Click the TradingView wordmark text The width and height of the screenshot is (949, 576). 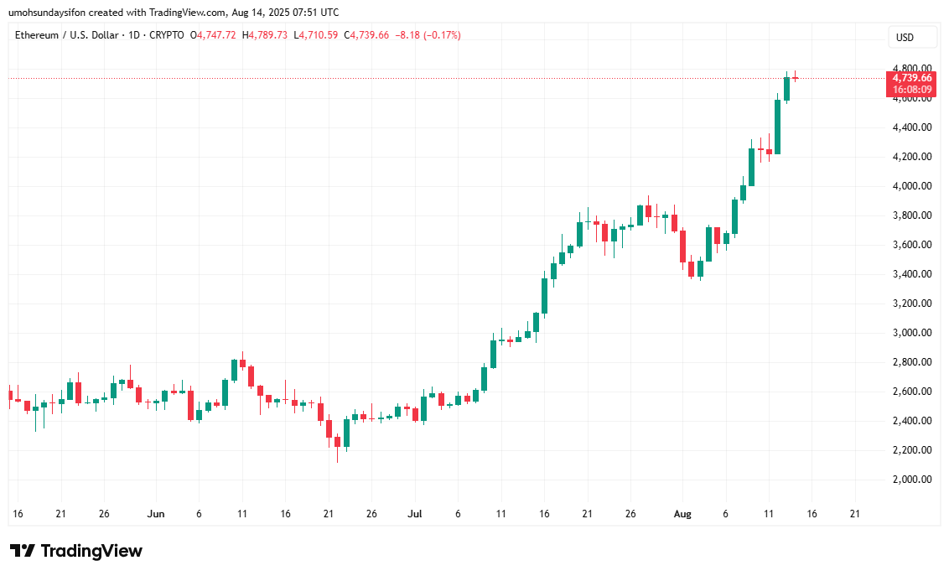[91, 551]
